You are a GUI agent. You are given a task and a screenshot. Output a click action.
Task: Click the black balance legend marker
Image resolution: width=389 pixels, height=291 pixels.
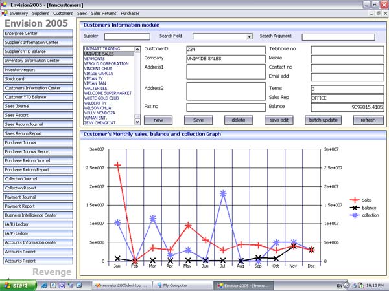pyautogui.click(x=354, y=208)
